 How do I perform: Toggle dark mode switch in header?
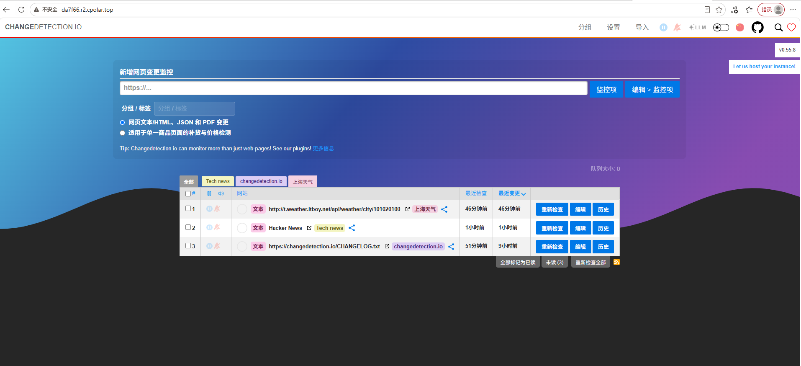(x=721, y=27)
